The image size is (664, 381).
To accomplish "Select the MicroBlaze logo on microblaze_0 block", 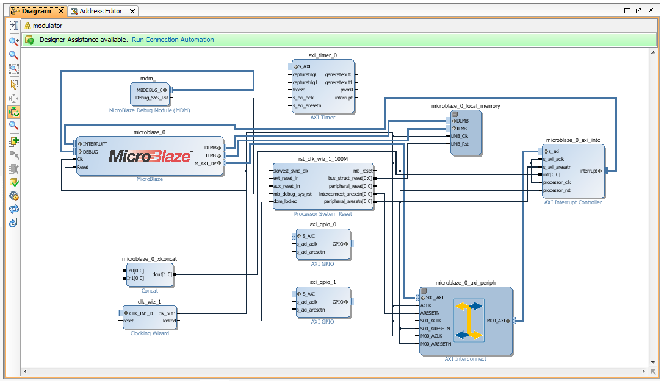I will tap(150, 156).
